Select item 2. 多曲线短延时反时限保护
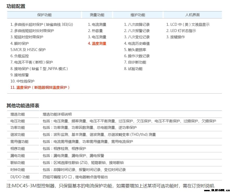The height and width of the screenshot is (192, 230). pyautogui.click(x=32, y=31)
